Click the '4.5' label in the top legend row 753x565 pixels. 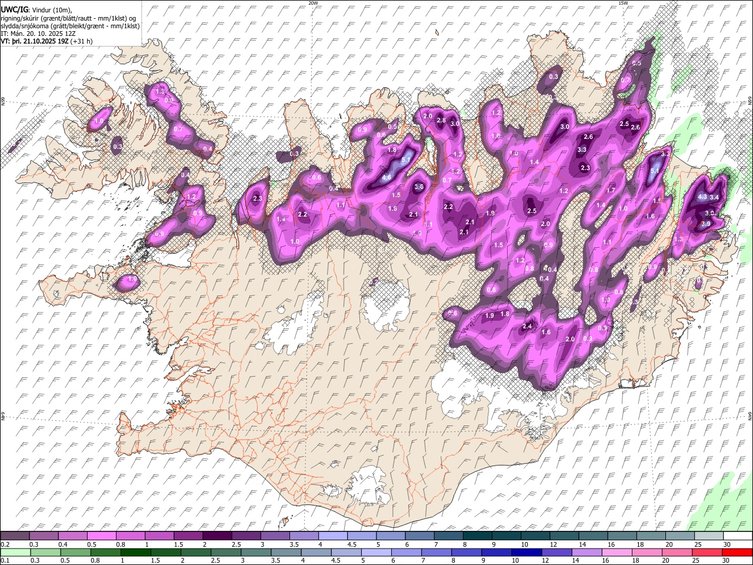[x=351, y=544]
